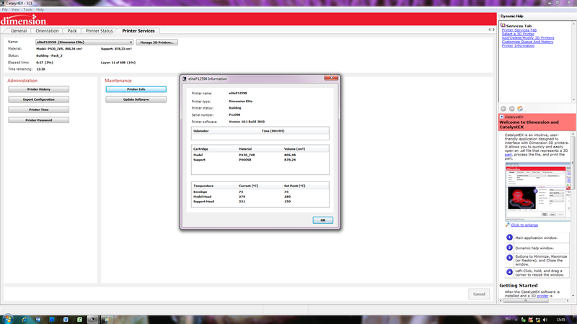
Task: Open Internet Explorer from the taskbar
Action: pyautogui.click(x=25, y=320)
